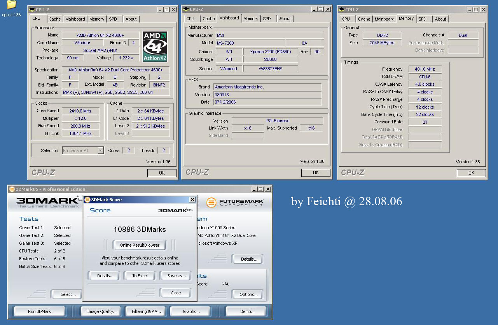Click the Graphic Interface Version PCI-Express field
Screen dimensions: 498x325
278,121
